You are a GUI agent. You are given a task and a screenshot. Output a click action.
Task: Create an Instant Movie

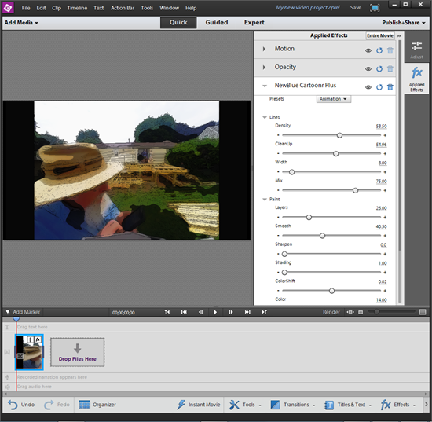pyautogui.click(x=199, y=405)
